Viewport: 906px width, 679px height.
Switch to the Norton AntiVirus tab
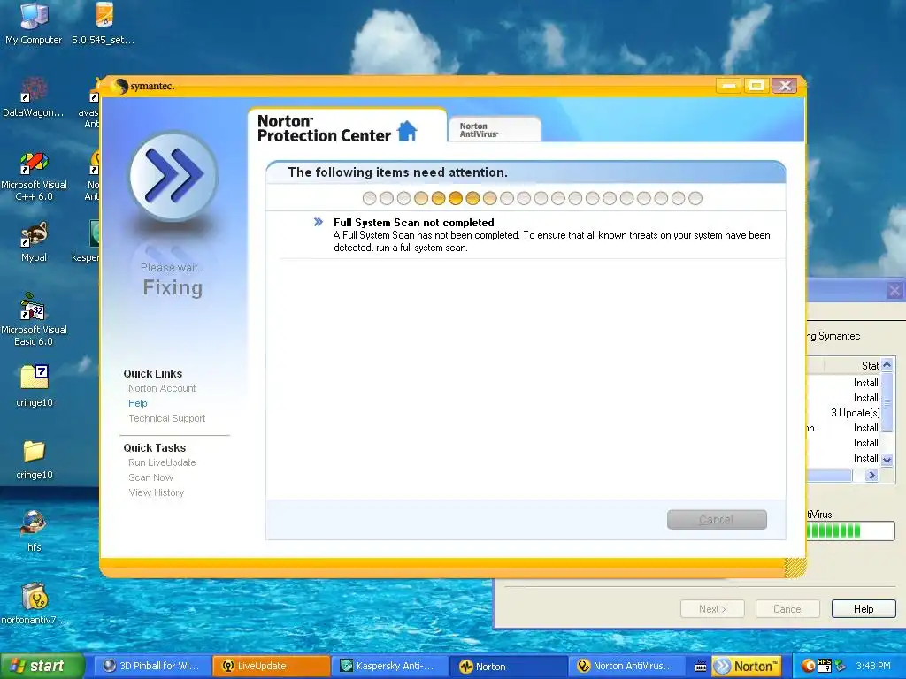click(494, 130)
